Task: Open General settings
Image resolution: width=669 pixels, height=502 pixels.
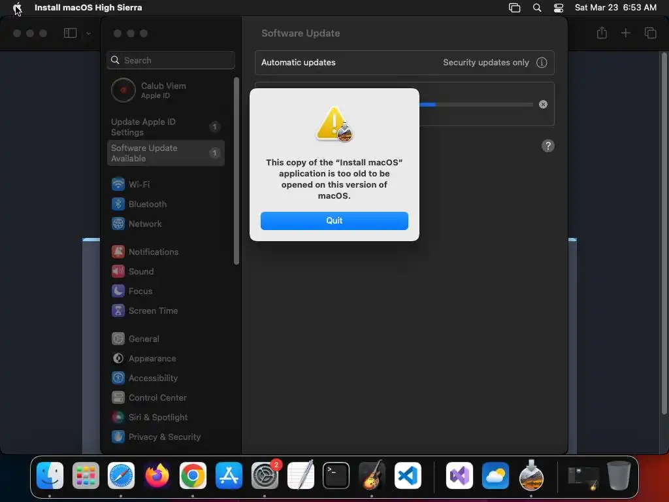Action: tap(165, 339)
